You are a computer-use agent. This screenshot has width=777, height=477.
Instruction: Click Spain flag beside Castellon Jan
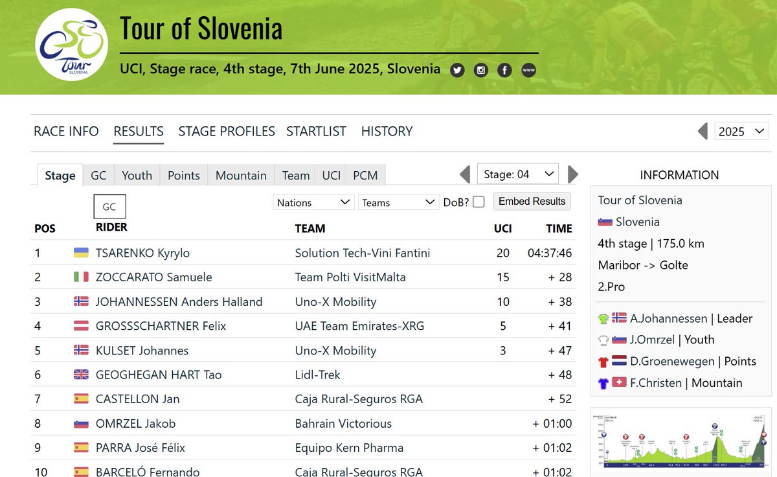point(81,399)
